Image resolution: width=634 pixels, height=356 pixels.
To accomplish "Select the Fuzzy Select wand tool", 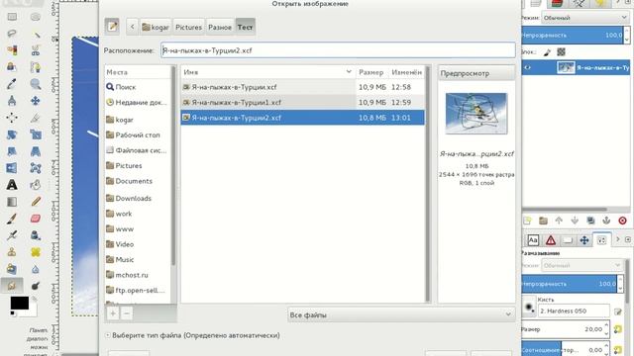I will pos(36,34).
